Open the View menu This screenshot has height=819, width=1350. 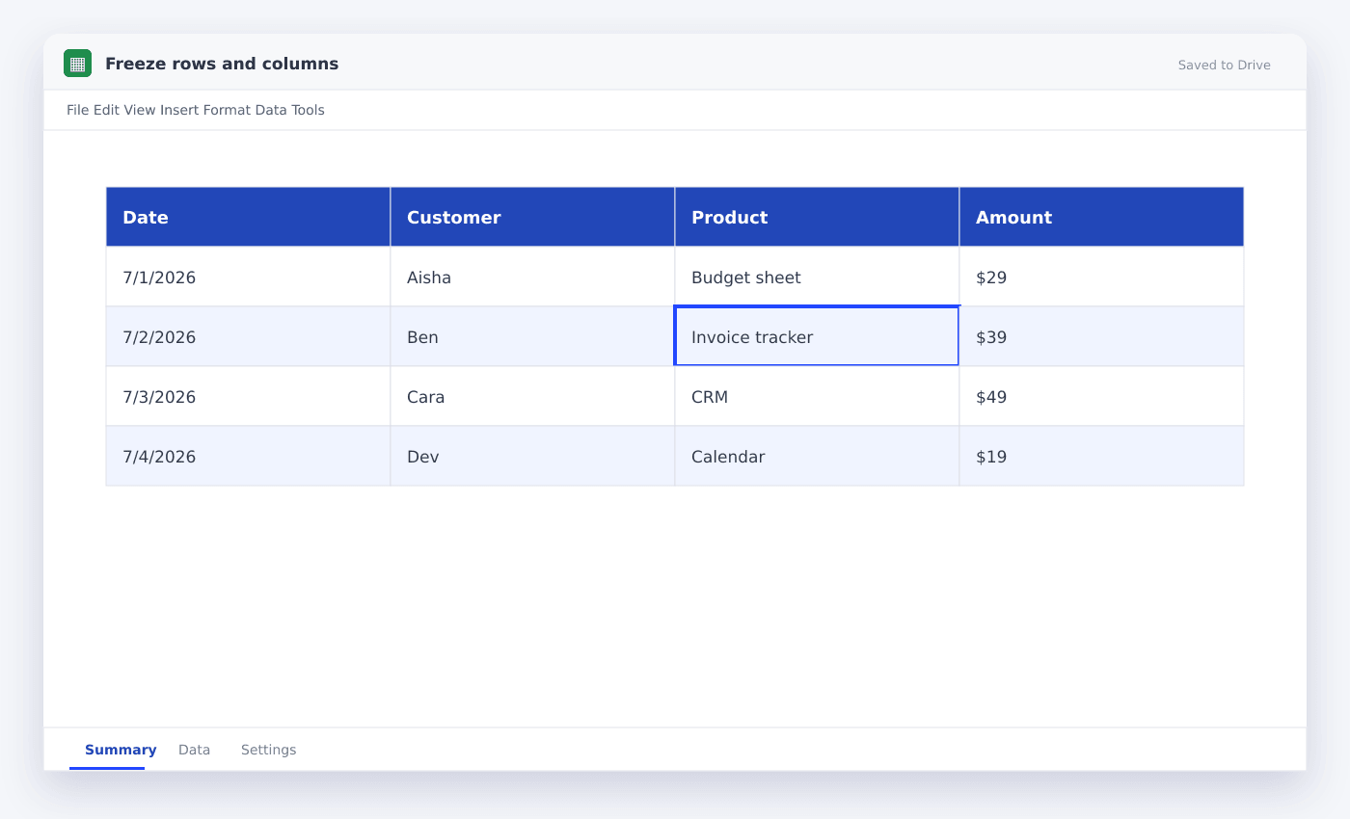click(139, 110)
